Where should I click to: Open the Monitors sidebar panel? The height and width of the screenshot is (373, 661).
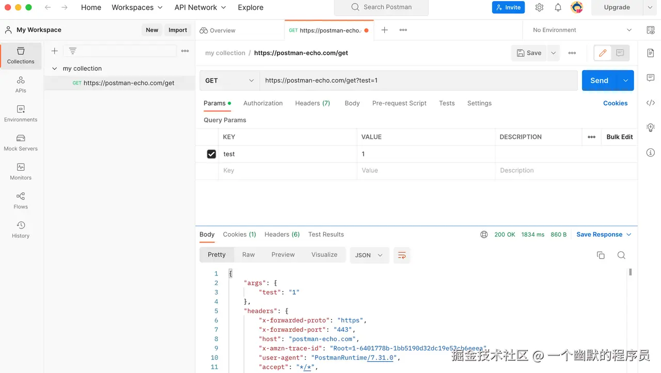pos(21,171)
